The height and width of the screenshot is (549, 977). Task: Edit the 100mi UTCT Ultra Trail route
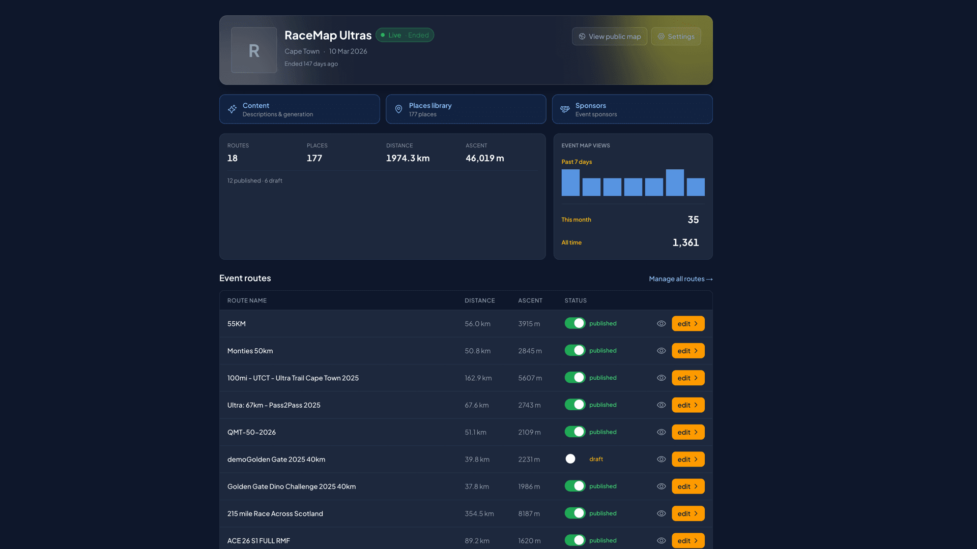click(x=688, y=378)
